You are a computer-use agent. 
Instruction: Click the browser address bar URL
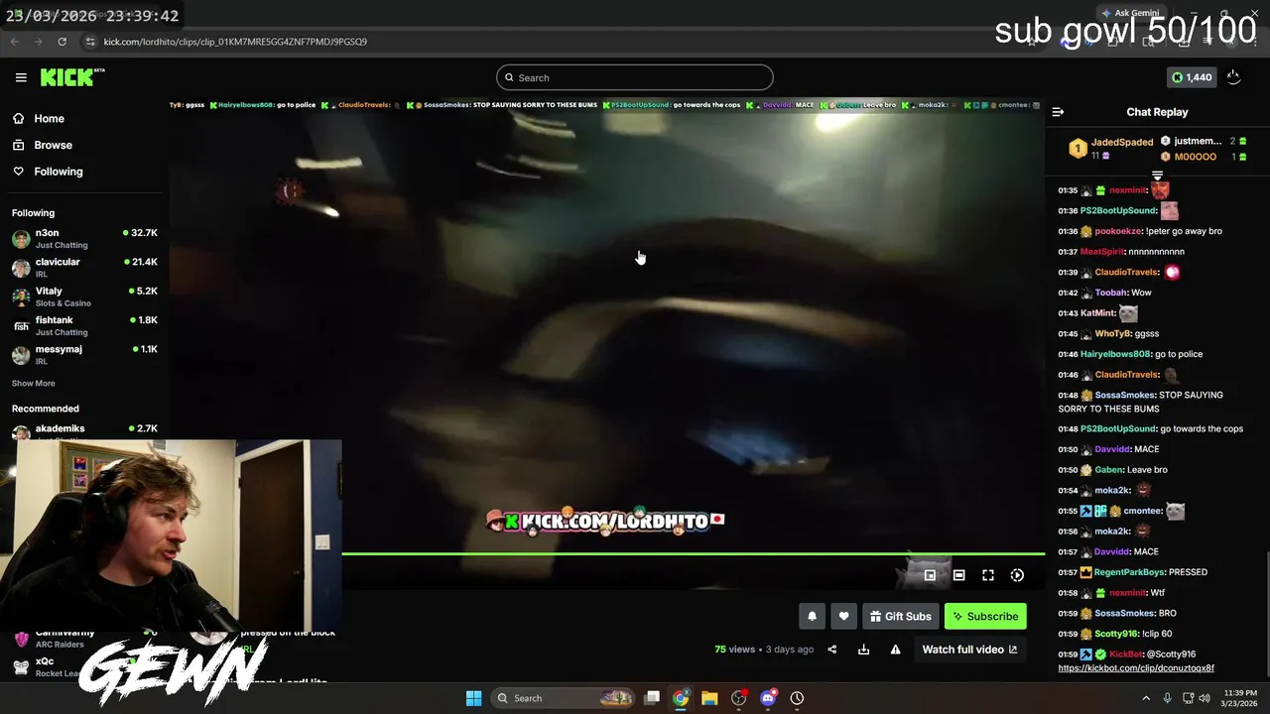[235, 42]
